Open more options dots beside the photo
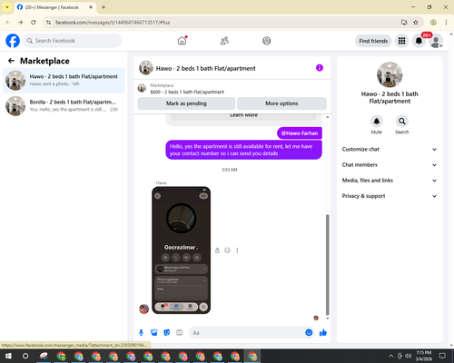The width and height of the screenshot is (454, 363). (x=237, y=250)
